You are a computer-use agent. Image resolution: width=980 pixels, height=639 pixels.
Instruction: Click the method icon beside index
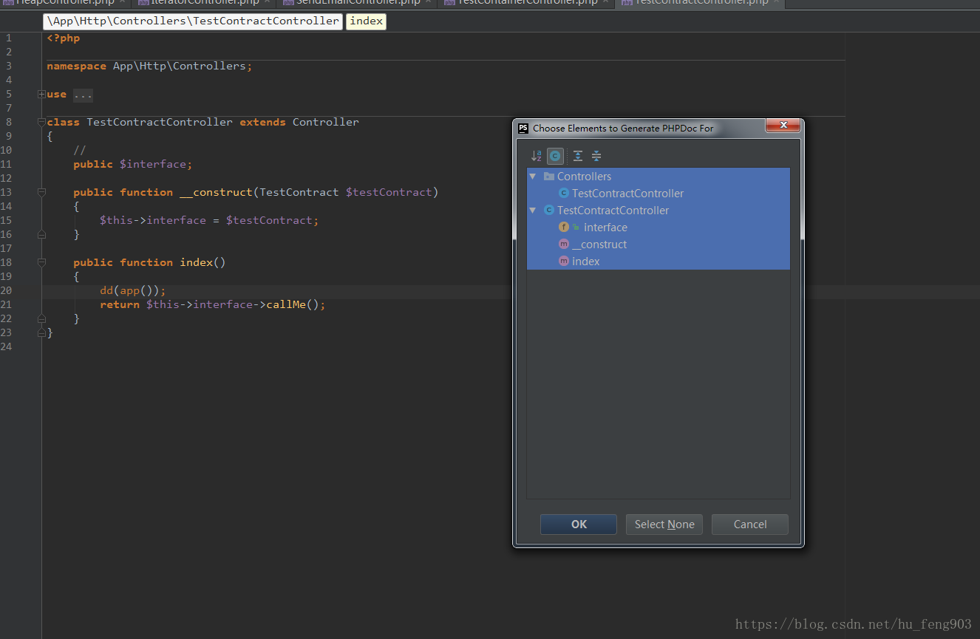click(564, 262)
